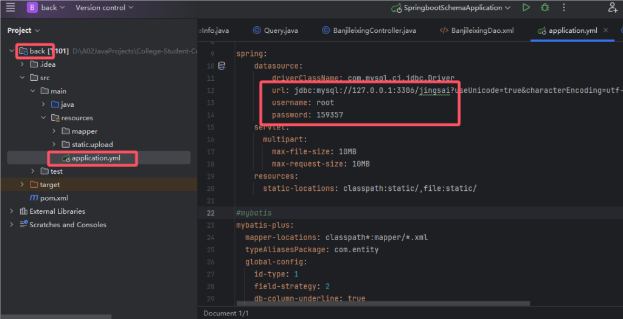Expand the mapper folder
Image resolution: width=623 pixels, height=319 pixels.
pyautogui.click(x=54, y=131)
